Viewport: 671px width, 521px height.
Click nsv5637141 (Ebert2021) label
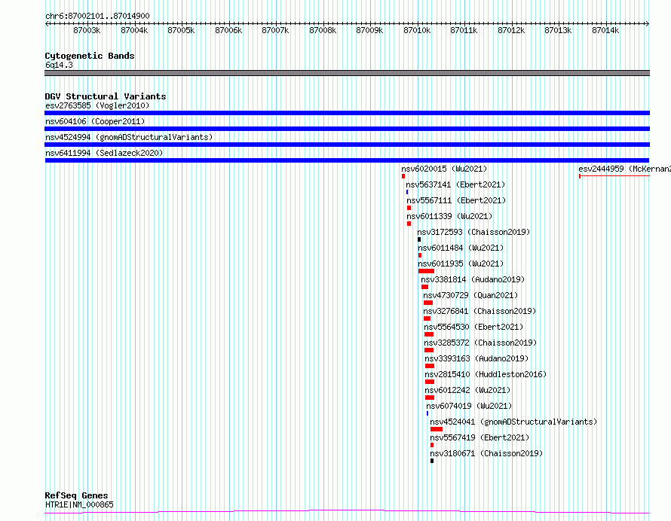coord(455,184)
